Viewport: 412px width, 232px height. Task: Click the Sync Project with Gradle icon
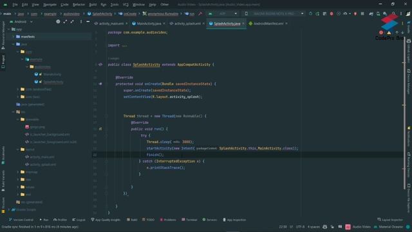click(x=371, y=14)
